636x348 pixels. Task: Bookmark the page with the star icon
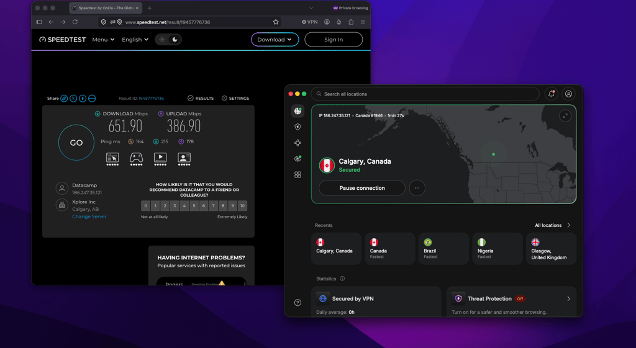click(276, 22)
